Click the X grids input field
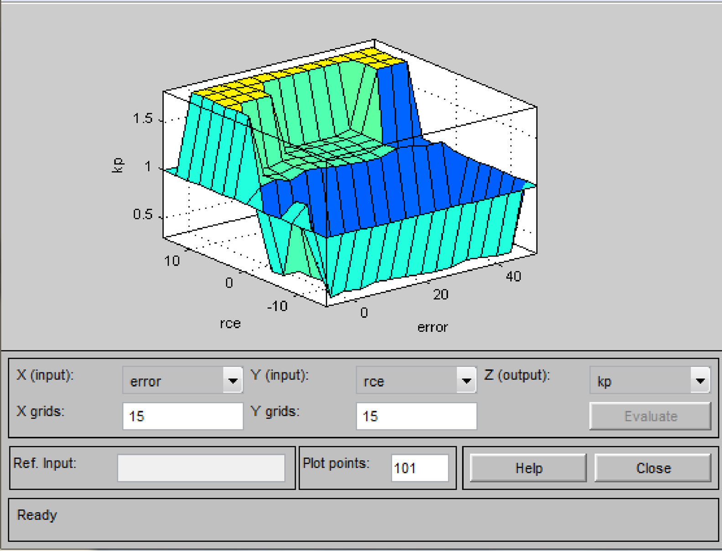 click(x=182, y=416)
